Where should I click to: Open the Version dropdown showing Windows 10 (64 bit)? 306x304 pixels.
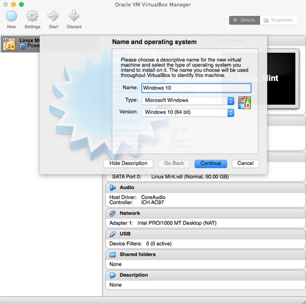tap(188, 113)
